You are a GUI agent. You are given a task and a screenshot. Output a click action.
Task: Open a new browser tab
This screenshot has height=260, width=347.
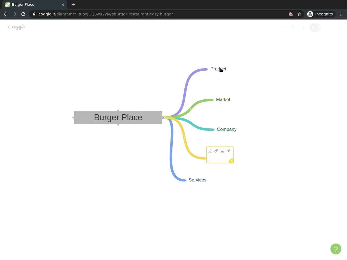tap(73, 5)
